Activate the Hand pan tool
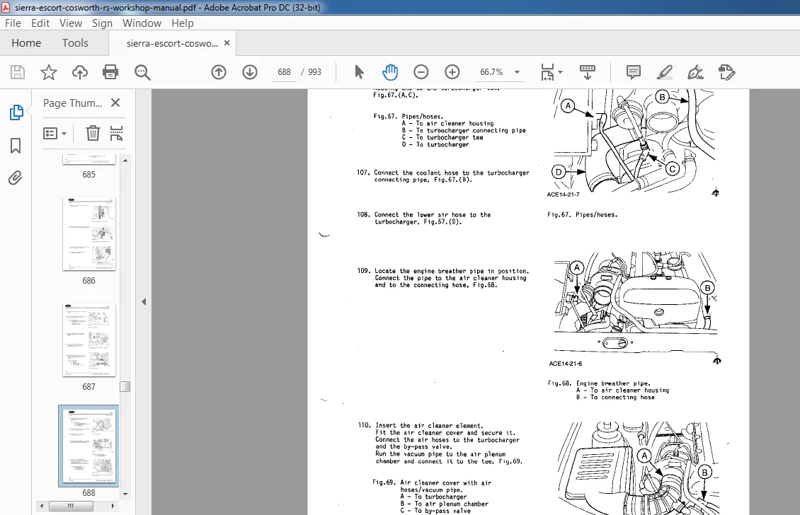800x515 pixels. point(390,72)
